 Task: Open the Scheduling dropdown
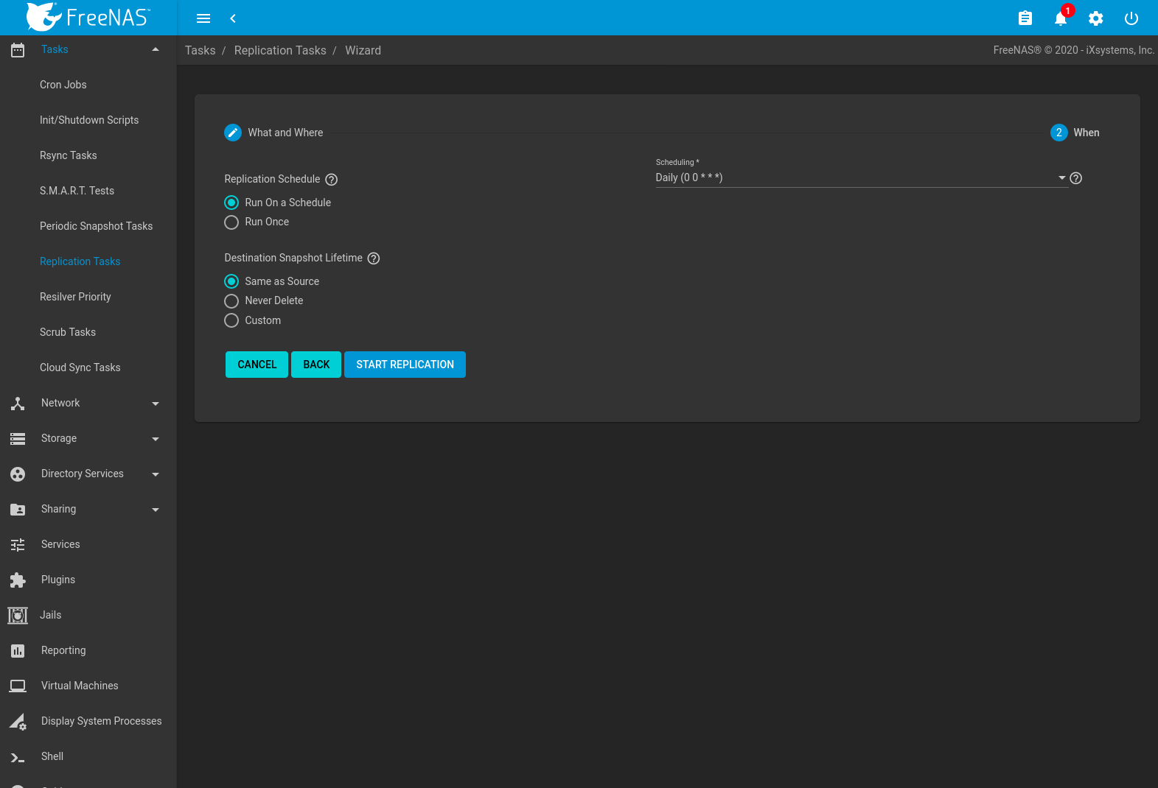pos(860,177)
